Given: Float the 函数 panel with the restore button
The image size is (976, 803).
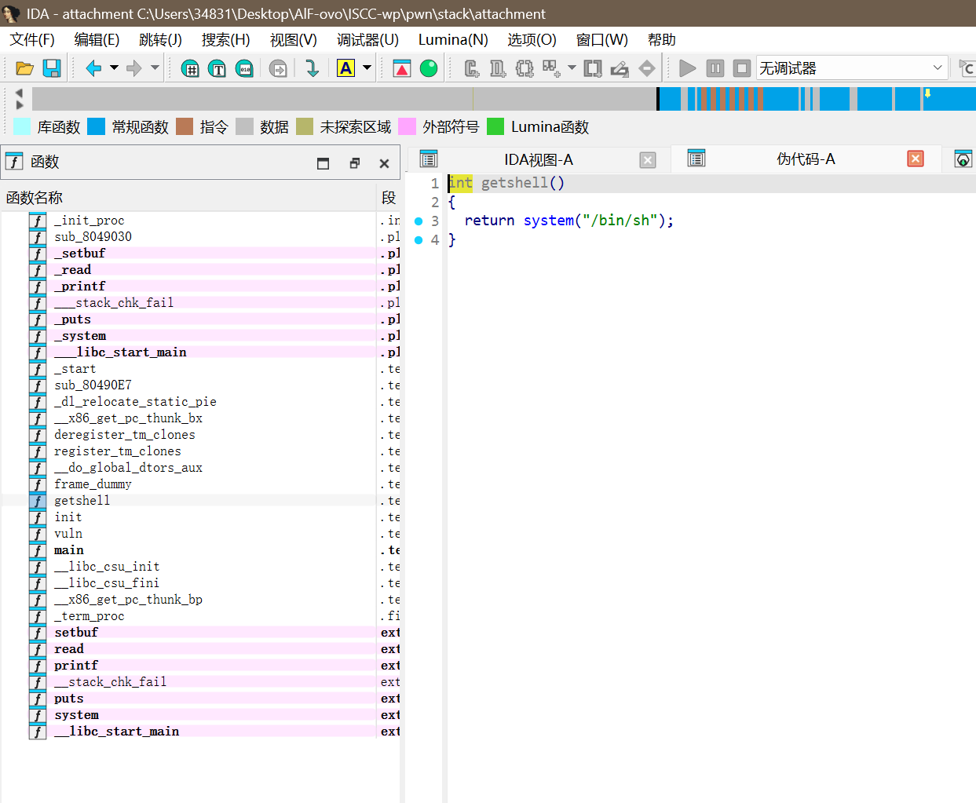Looking at the screenshot, I should coord(354,163).
